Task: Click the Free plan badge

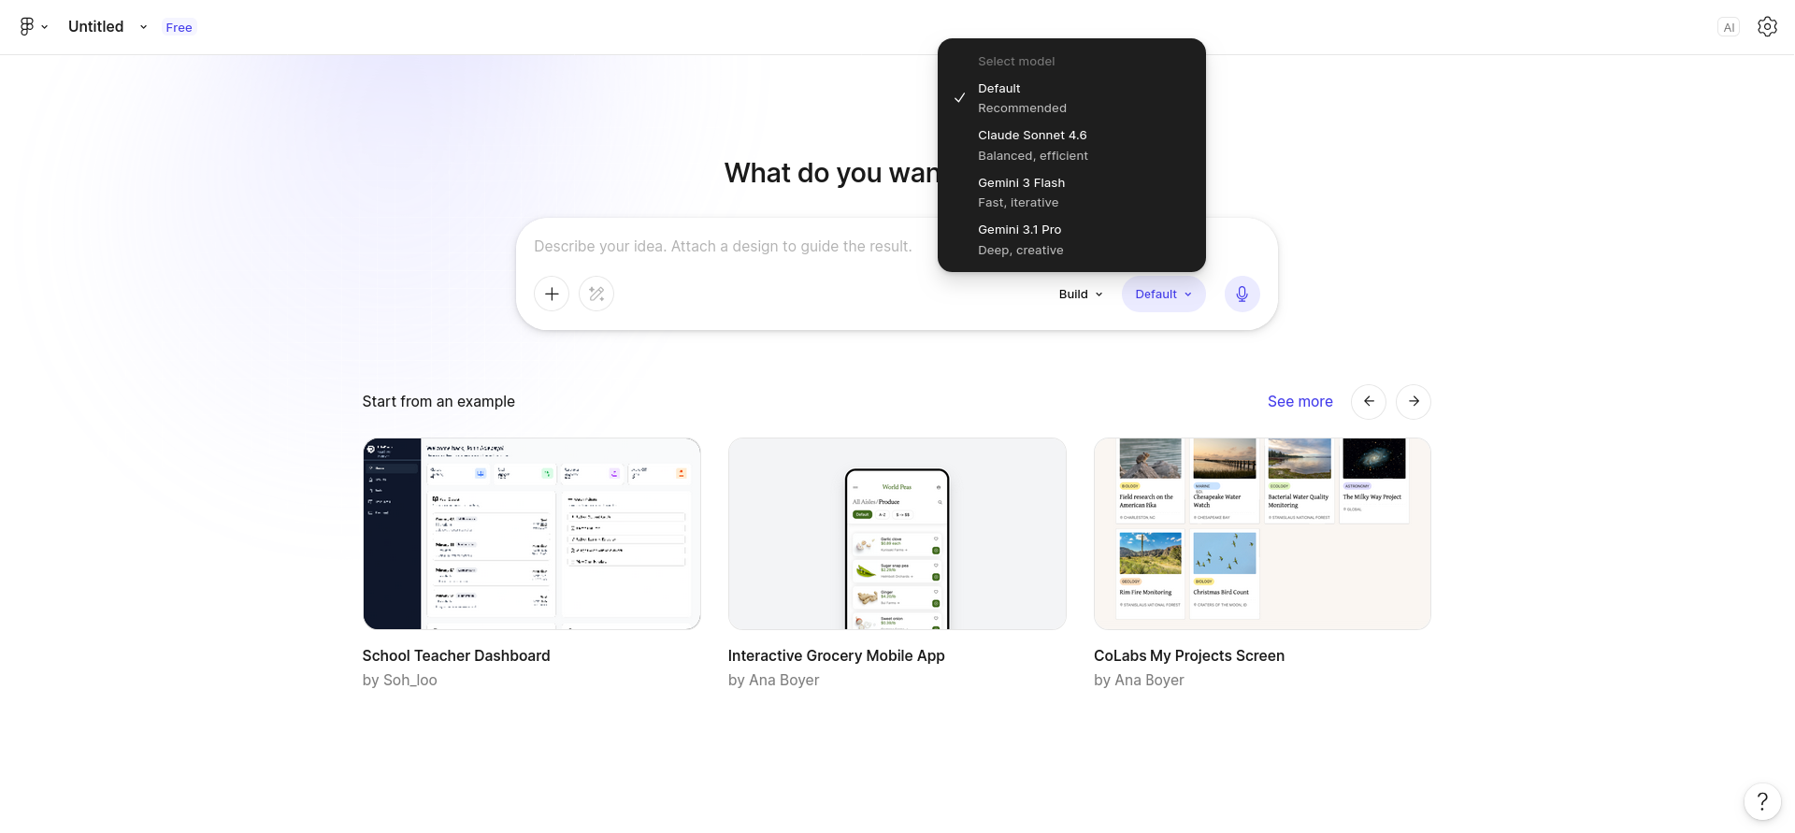Action: (x=179, y=27)
